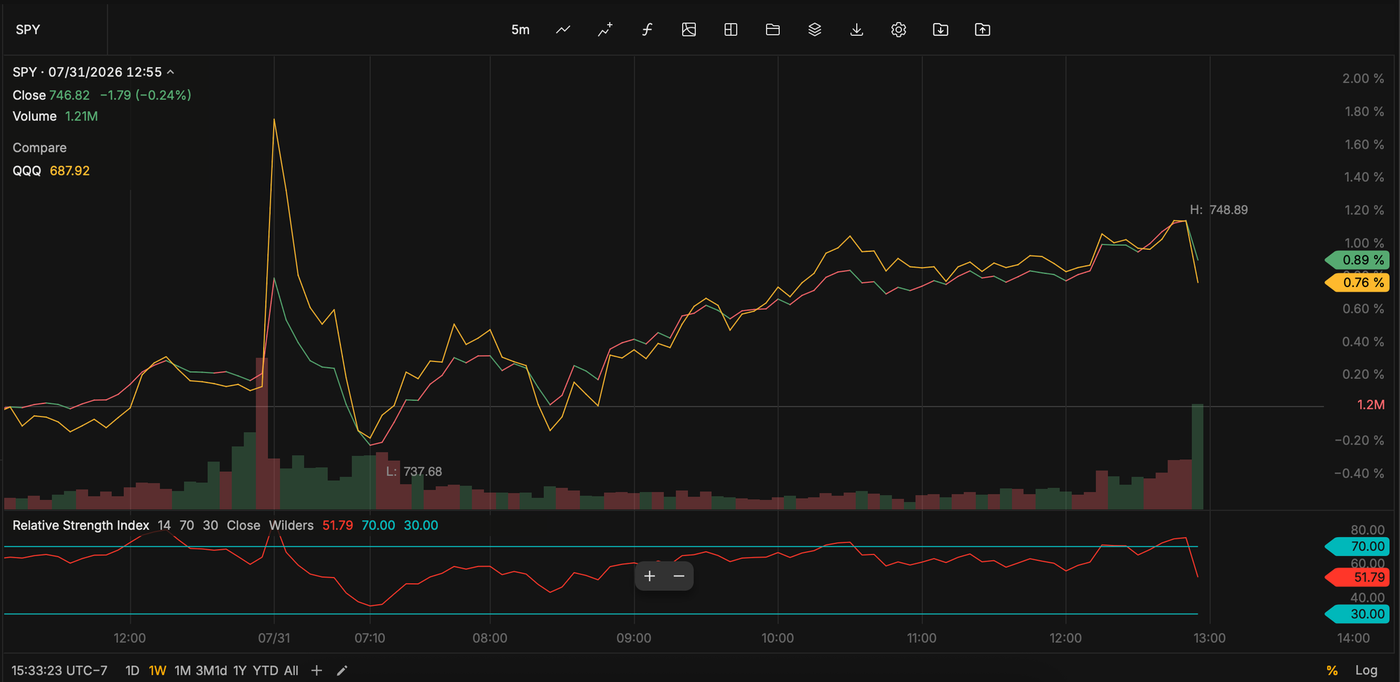Click the green 0.89 % price label

1357,260
